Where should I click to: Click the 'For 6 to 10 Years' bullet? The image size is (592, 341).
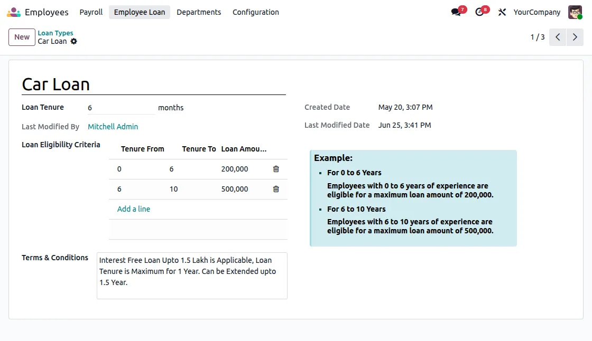pos(356,209)
